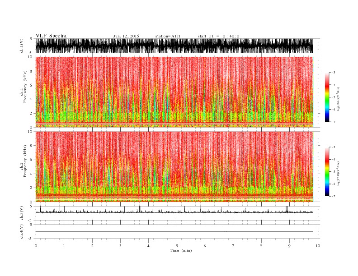Click the time axis tick label "1"
Viewport: 358px width, 276px height.
(64, 246)
